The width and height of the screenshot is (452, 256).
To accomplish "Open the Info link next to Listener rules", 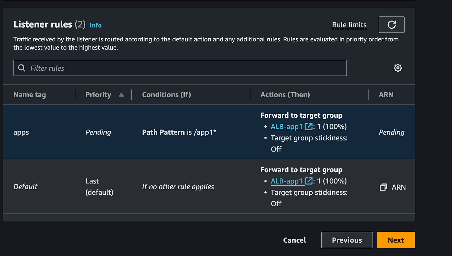I will [96, 25].
